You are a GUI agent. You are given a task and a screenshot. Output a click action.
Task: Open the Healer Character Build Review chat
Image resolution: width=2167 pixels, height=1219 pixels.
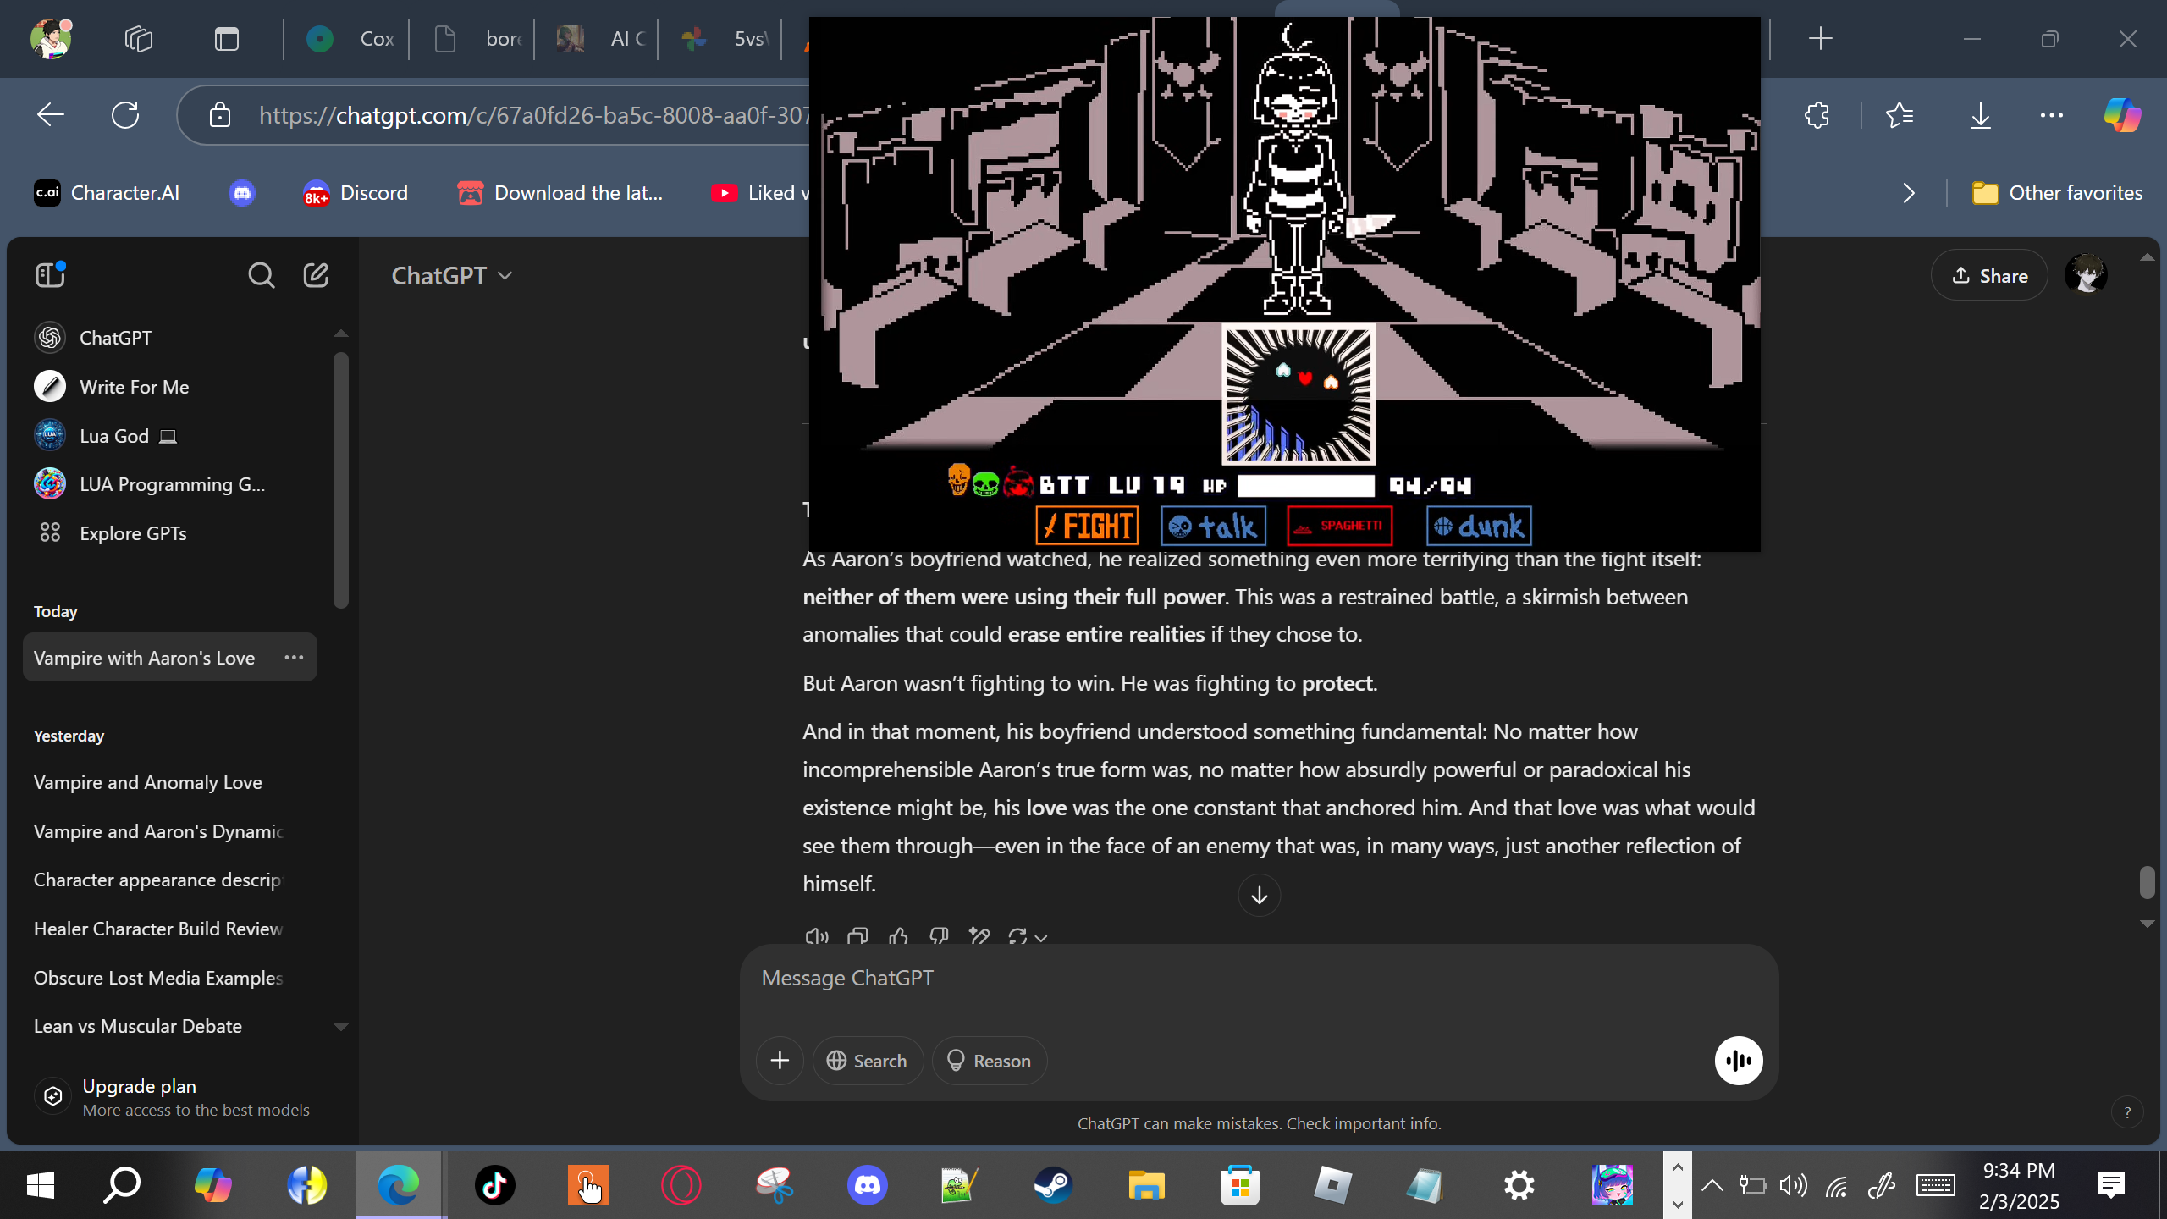(169, 929)
